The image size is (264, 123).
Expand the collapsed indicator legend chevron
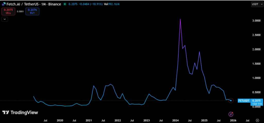pyautogui.click(x=5, y=19)
